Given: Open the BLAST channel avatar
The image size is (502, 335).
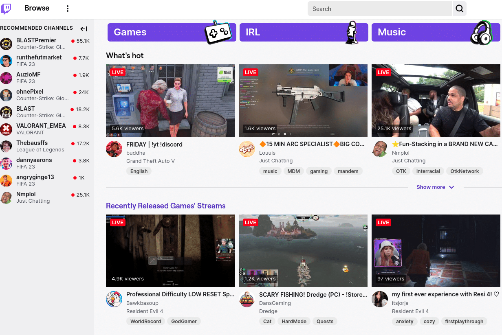Looking at the screenshot, I should click(x=6, y=112).
